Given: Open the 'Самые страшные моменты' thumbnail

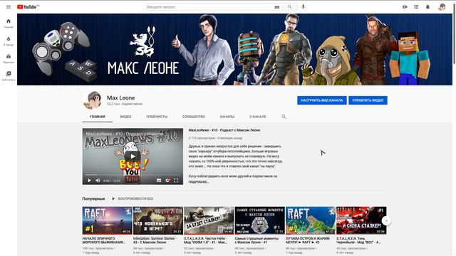Looking at the screenshot, I should click(x=259, y=220).
